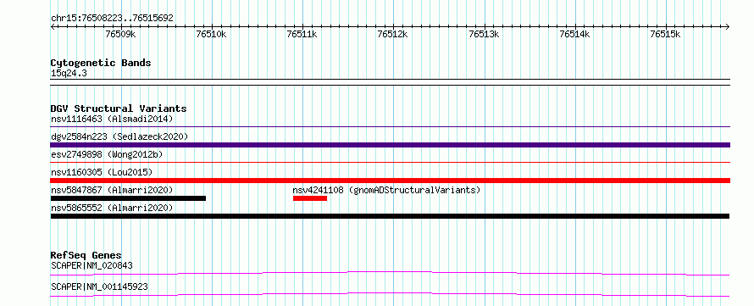Open variant nsv5865552 (Almarri2020) label
This screenshot has width=754, height=306.
click(112, 208)
